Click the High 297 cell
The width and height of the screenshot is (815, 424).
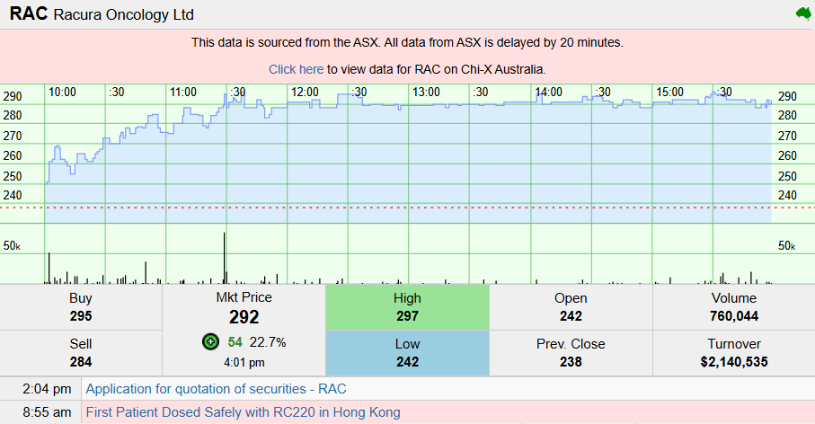408,307
